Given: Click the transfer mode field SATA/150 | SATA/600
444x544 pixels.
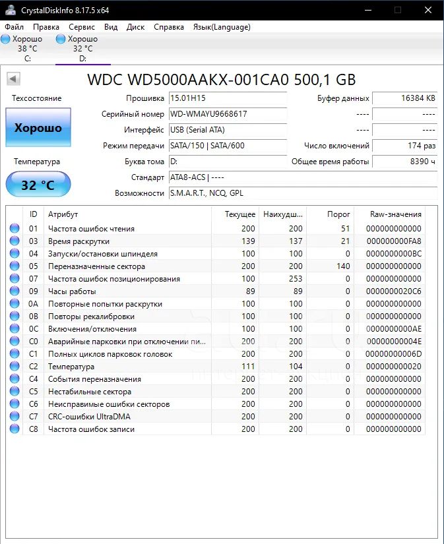Looking at the screenshot, I should pyautogui.click(x=228, y=146).
